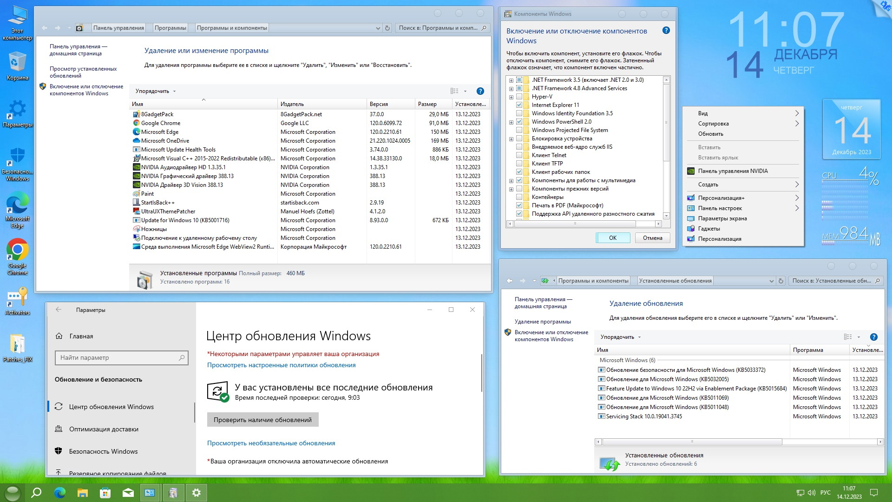Image resolution: width=892 pixels, height=502 pixels.
Task: Open Упорядочить dropdown in Programs window
Action: 156,91
